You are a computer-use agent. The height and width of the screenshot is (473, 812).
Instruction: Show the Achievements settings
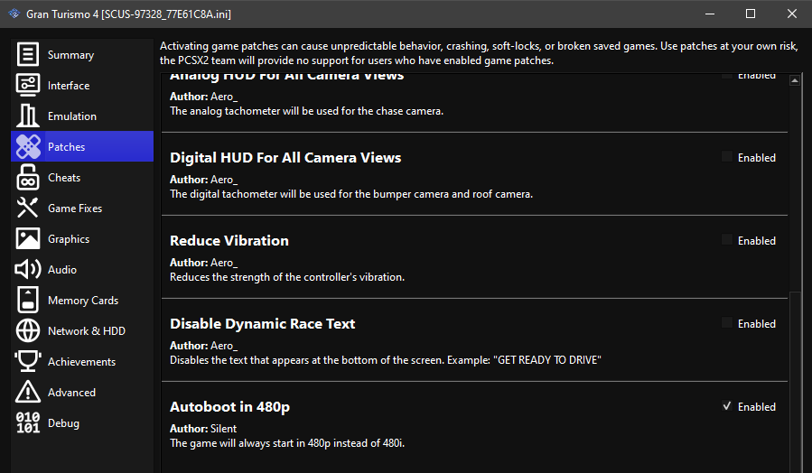pyautogui.click(x=82, y=362)
